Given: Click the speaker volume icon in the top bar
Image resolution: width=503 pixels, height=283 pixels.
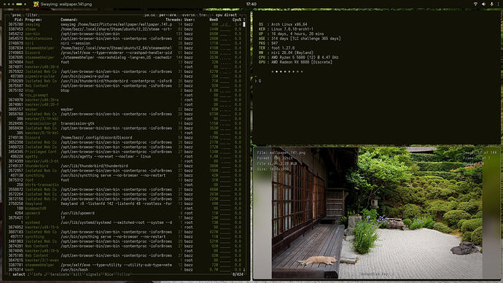Looking at the screenshot, I should coord(484,4).
